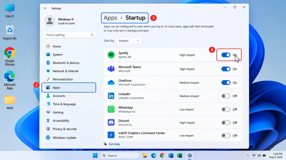Click the Intel Graphics Command Center icon

[x=111, y=135]
